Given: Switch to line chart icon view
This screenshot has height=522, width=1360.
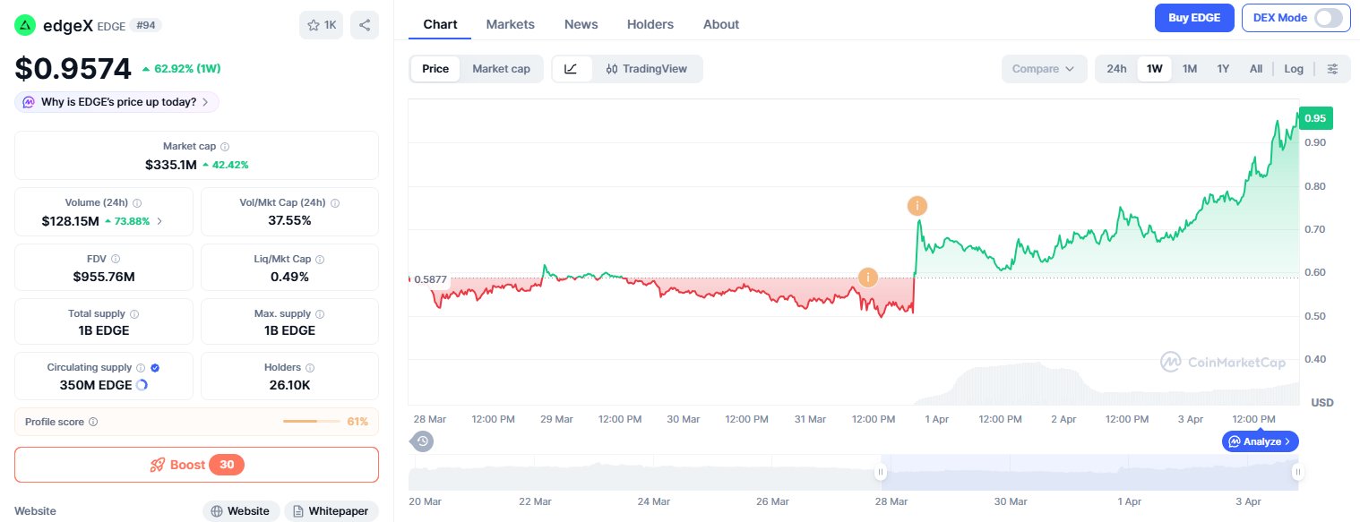Looking at the screenshot, I should click(572, 69).
